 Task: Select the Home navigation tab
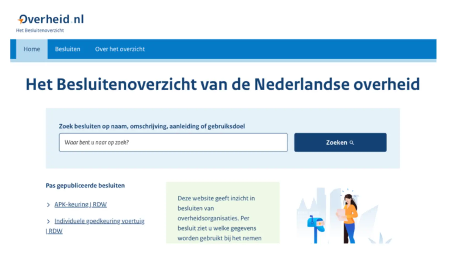pyautogui.click(x=32, y=49)
